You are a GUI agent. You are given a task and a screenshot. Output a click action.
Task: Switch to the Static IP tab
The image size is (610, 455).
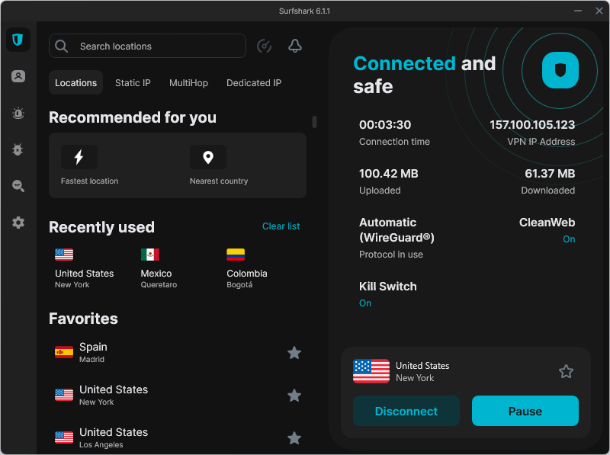[133, 82]
